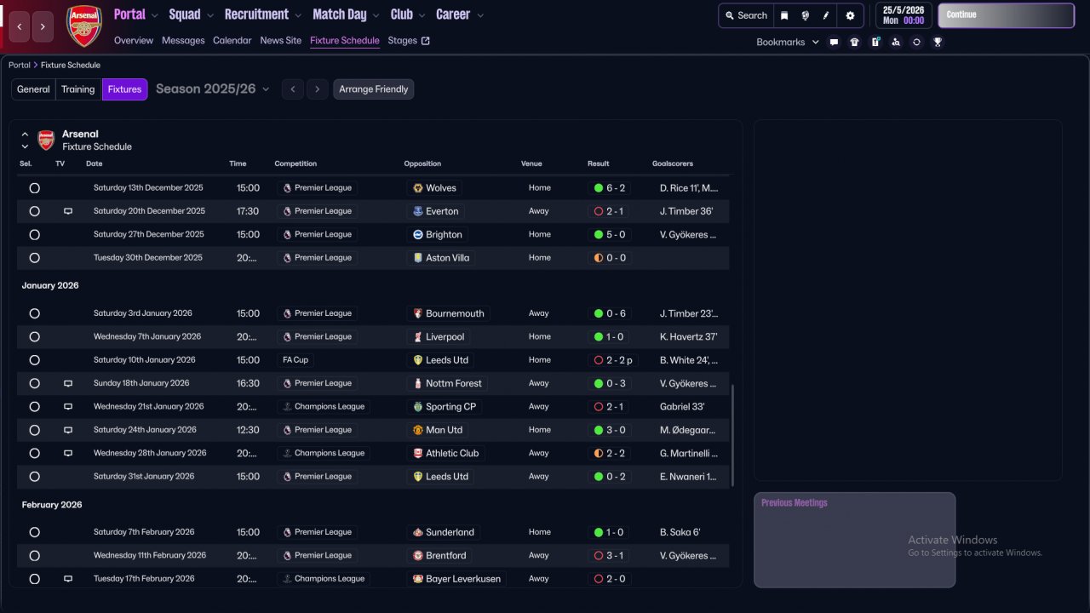Open the Messages tab

(183, 41)
